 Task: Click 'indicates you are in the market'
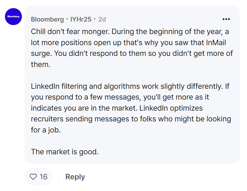[x=83, y=108]
